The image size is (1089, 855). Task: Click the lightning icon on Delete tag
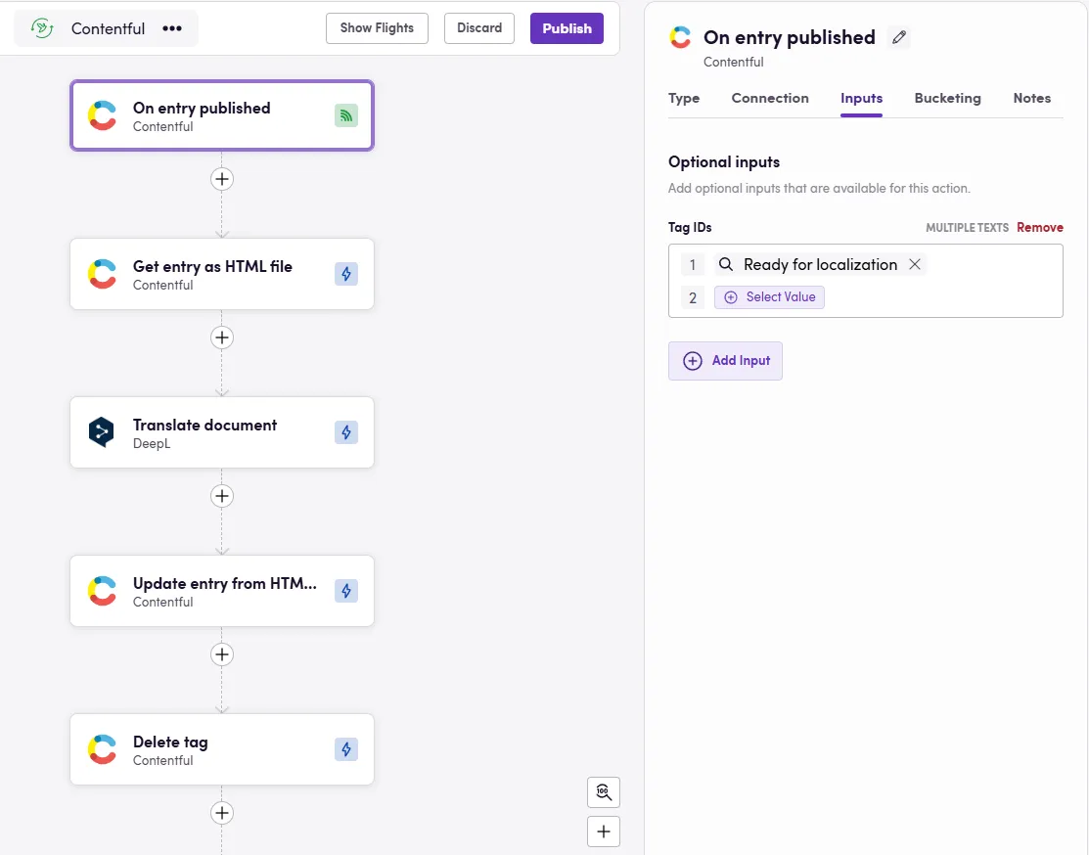346,749
